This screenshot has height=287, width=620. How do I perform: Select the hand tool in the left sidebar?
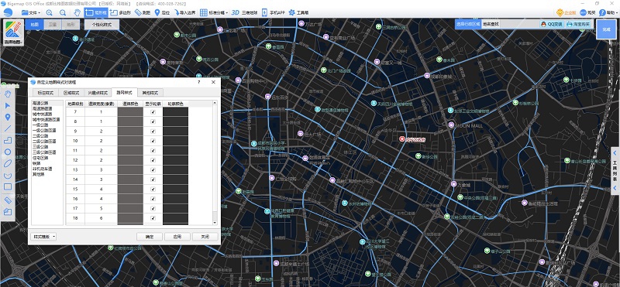coord(8,94)
